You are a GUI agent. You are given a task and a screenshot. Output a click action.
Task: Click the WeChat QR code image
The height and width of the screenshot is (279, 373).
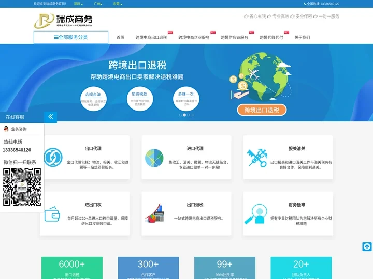(x=22, y=187)
